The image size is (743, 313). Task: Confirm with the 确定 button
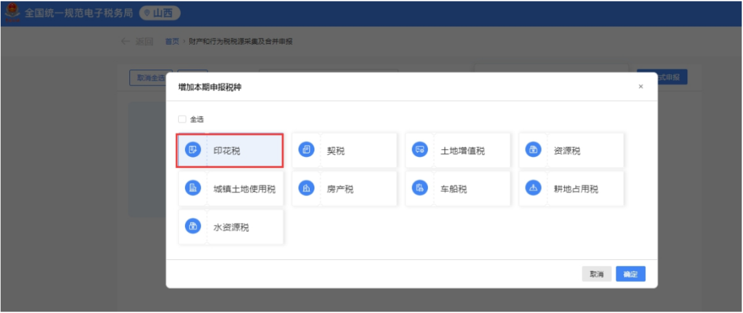tap(630, 274)
